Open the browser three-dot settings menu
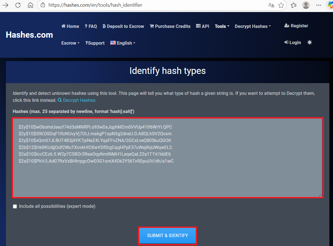 tap(319, 5)
